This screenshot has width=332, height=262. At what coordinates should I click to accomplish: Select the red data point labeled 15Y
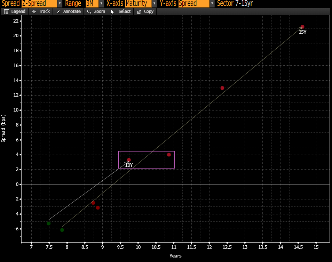[x=302, y=27]
